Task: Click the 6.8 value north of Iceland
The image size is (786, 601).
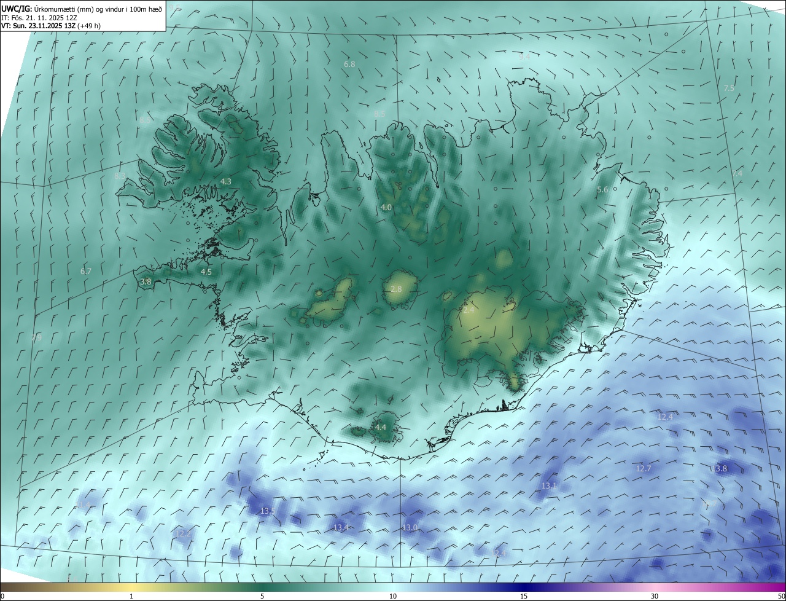Action: 349,64
